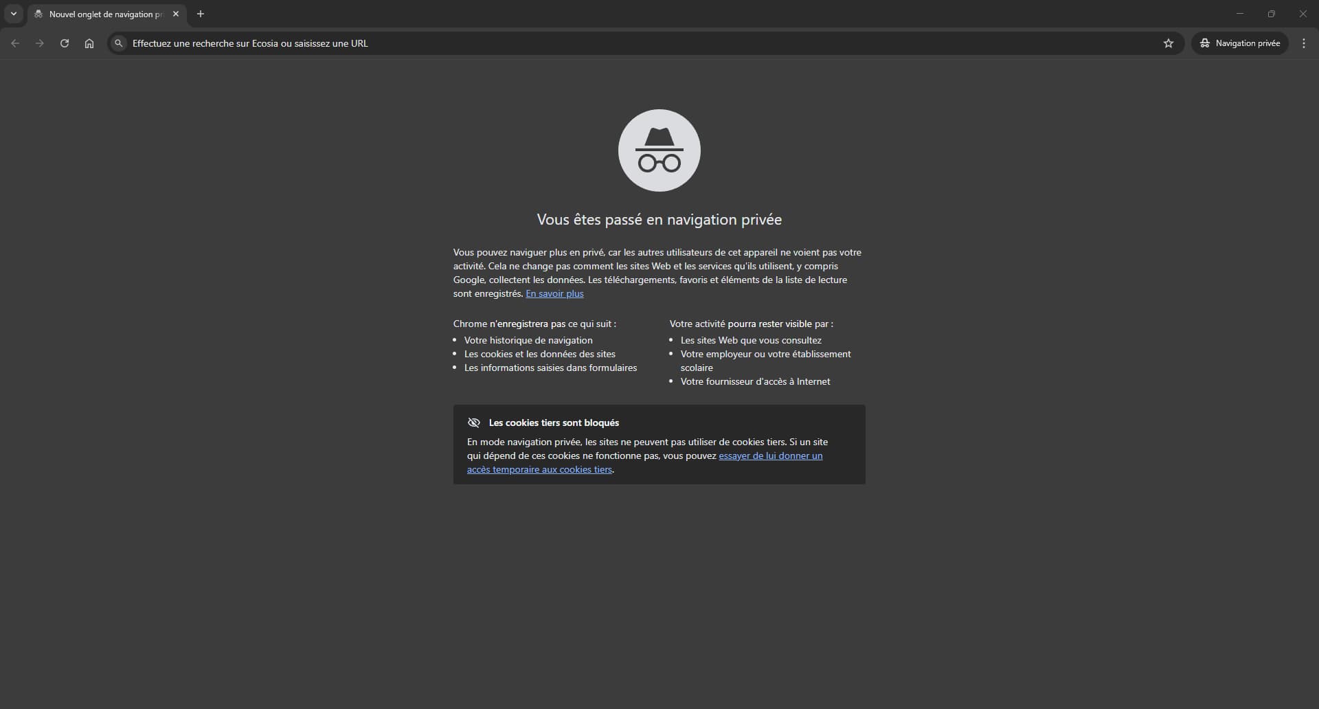This screenshot has height=709, width=1319.
Task: Open Chrome's three-dot menu
Action: pos(1304,43)
